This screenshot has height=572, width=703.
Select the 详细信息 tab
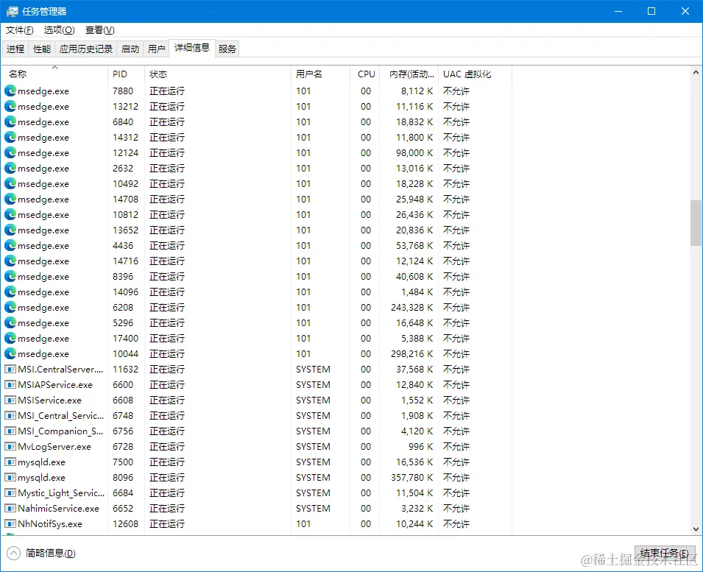click(192, 48)
